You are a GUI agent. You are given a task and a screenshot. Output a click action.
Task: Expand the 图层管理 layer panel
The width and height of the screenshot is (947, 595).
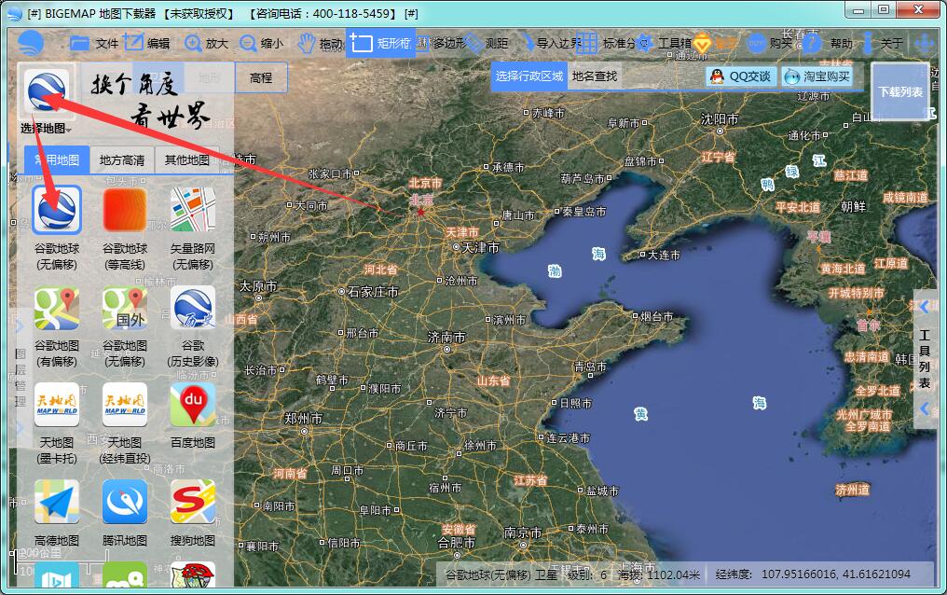(x=20, y=377)
